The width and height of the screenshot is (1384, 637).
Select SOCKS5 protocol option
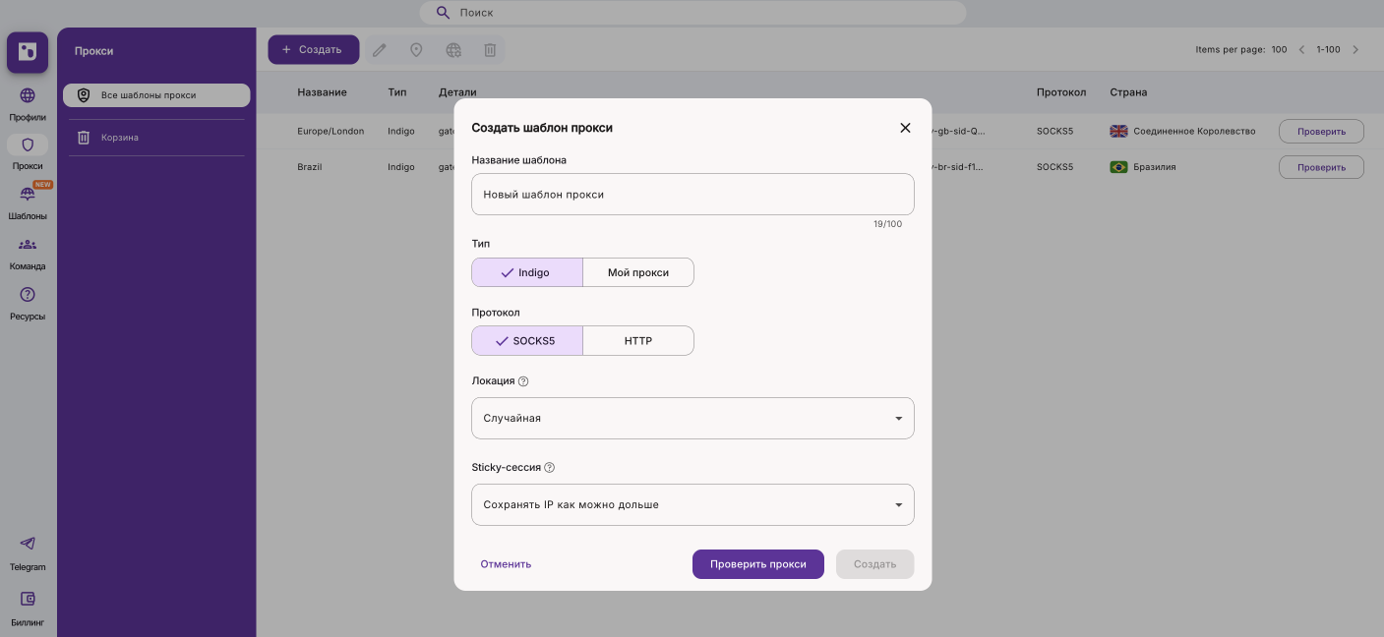[x=527, y=341]
